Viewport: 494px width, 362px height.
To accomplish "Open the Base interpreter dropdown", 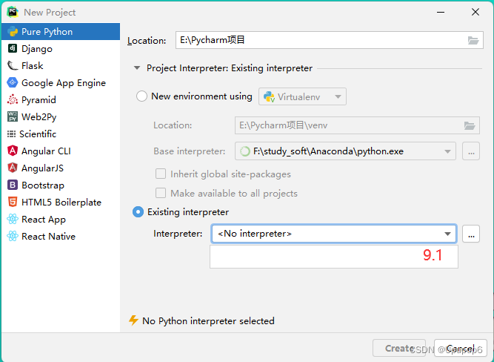I will [345, 151].
